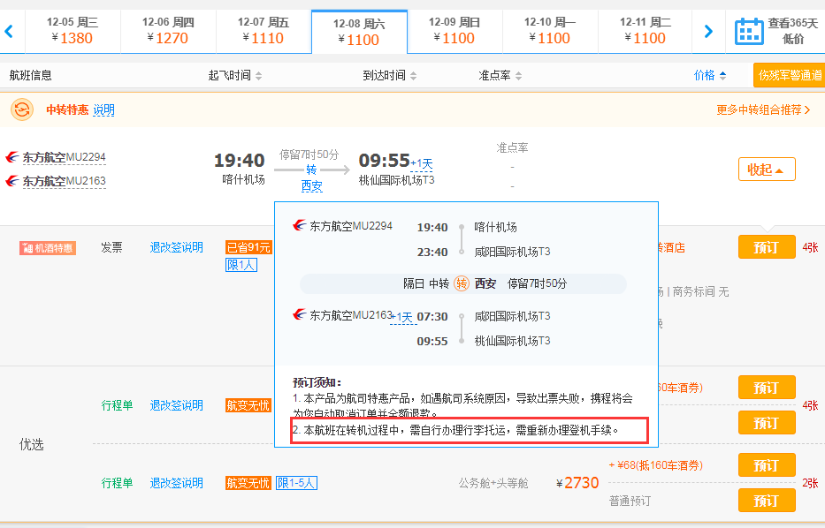The height and width of the screenshot is (528, 825).
Task: Click 预订 button in 机酒特惠 row
Action: pyautogui.click(x=767, y=247)
